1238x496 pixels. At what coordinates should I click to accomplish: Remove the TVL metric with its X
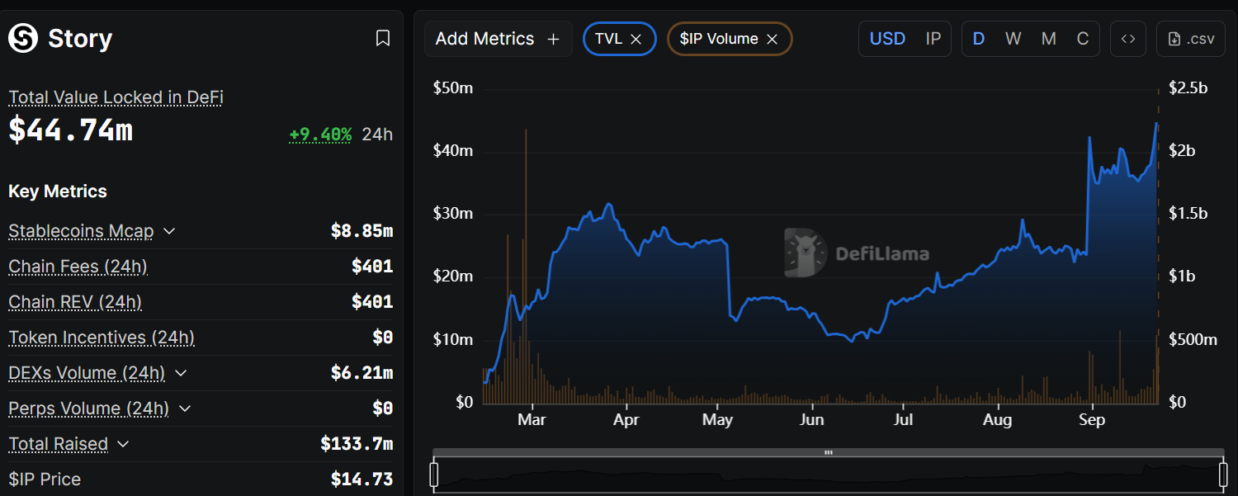click(x=636, y=39)
